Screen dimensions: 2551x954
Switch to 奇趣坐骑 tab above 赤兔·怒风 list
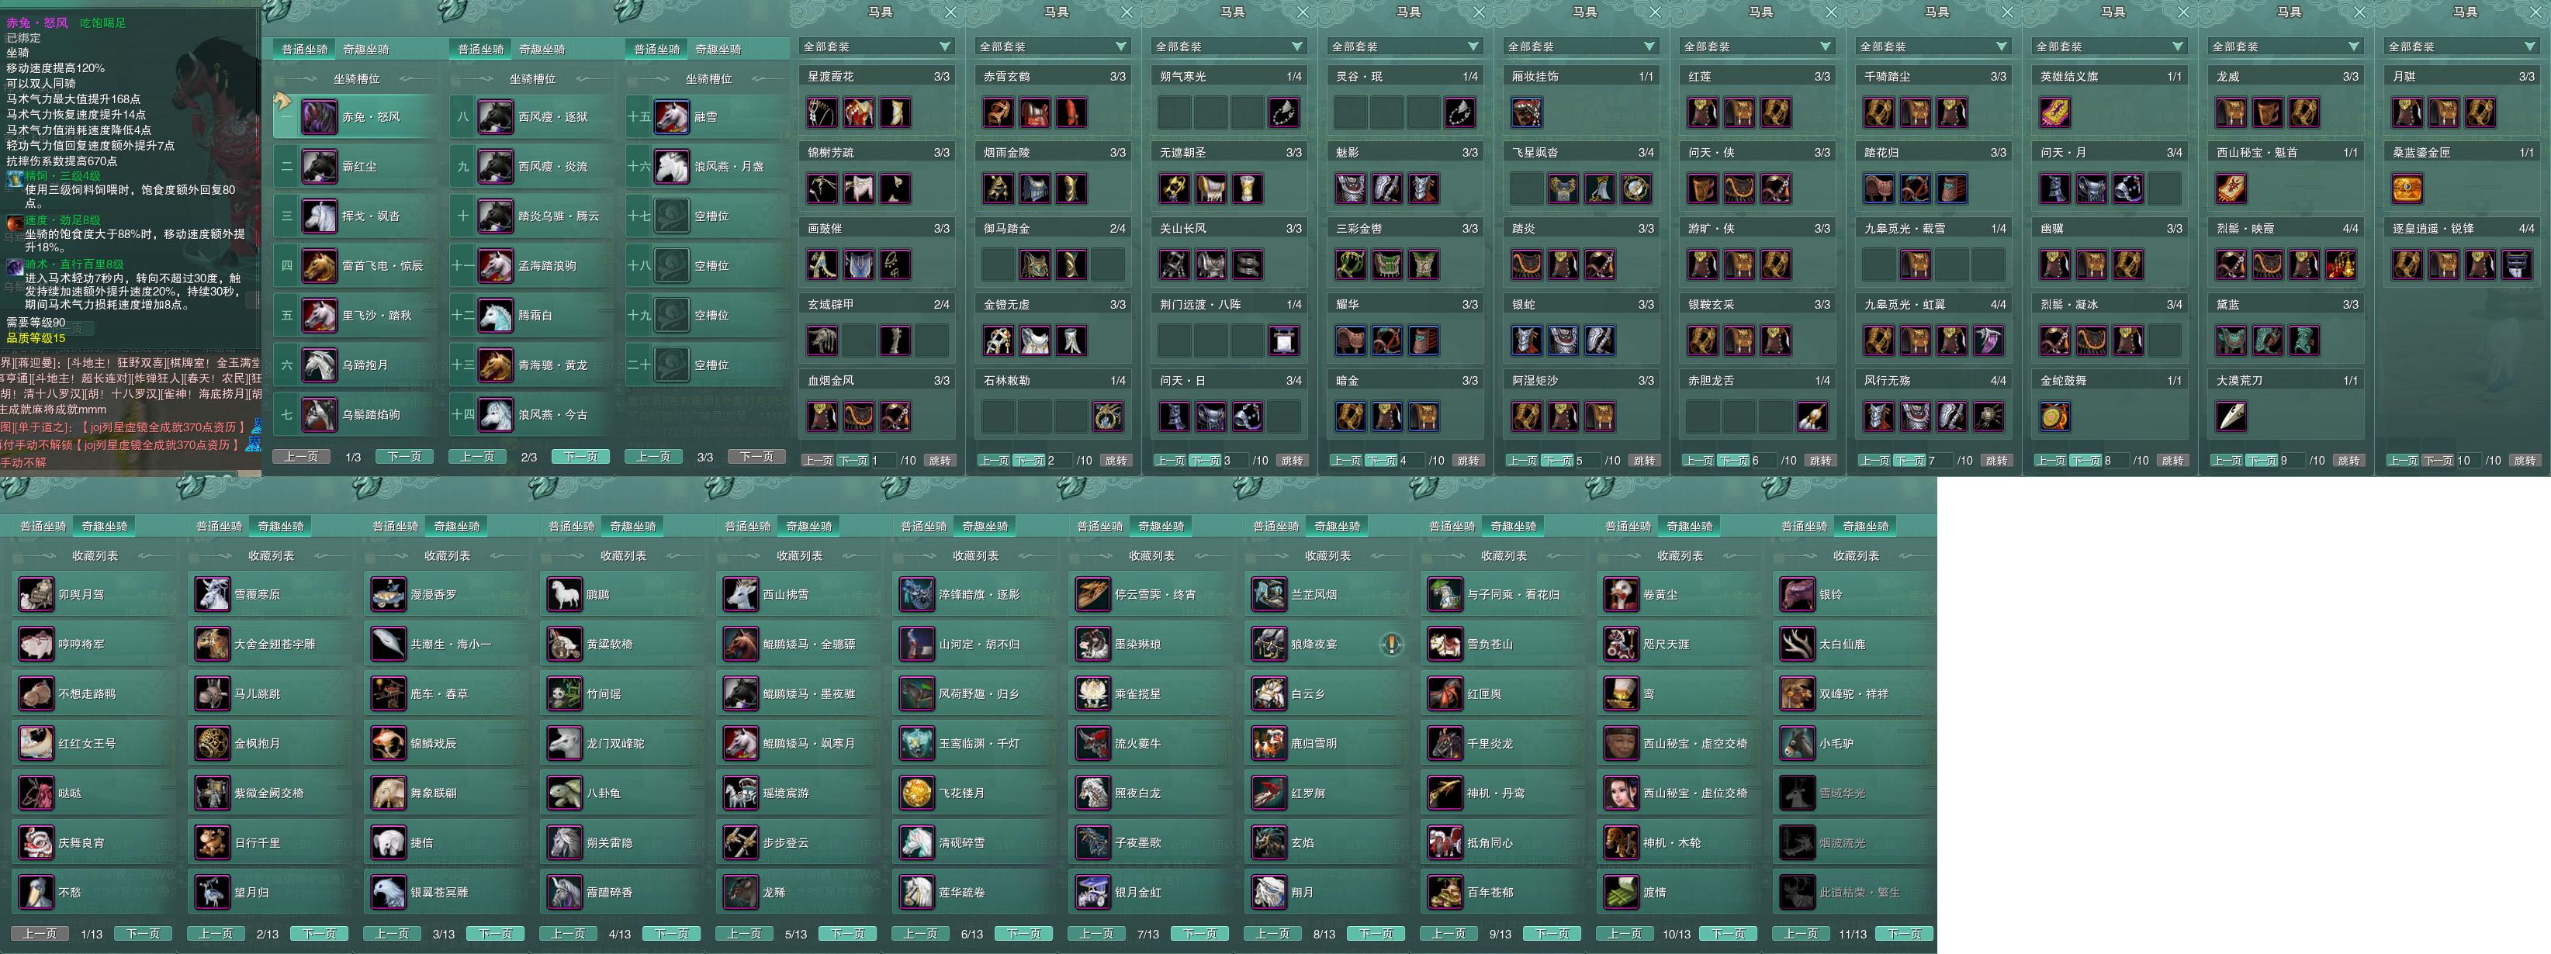pos(366,50)
